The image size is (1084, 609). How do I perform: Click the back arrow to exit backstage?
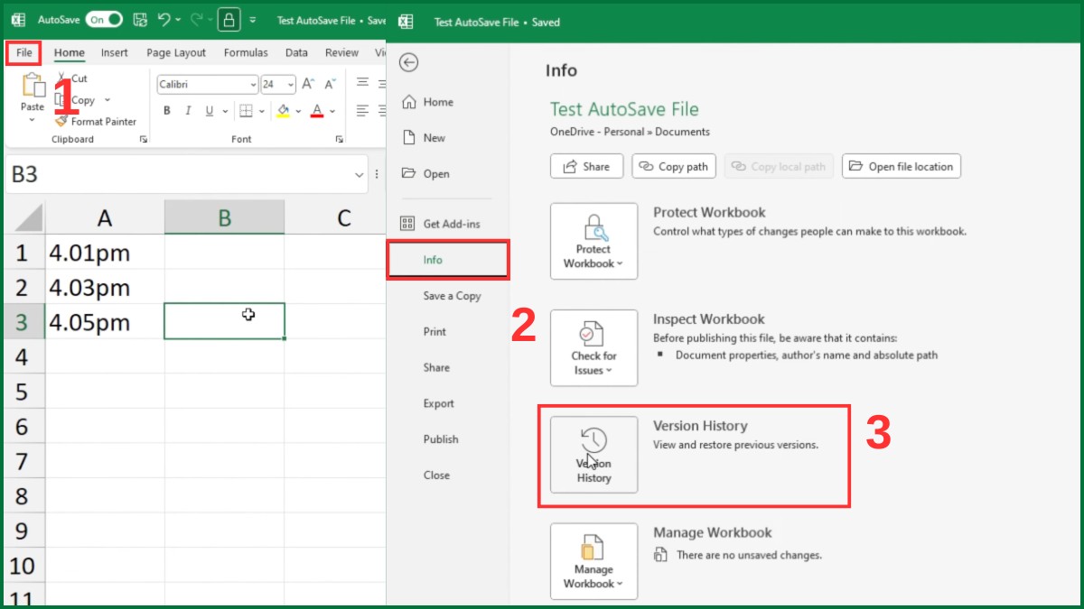click(408, 62)
